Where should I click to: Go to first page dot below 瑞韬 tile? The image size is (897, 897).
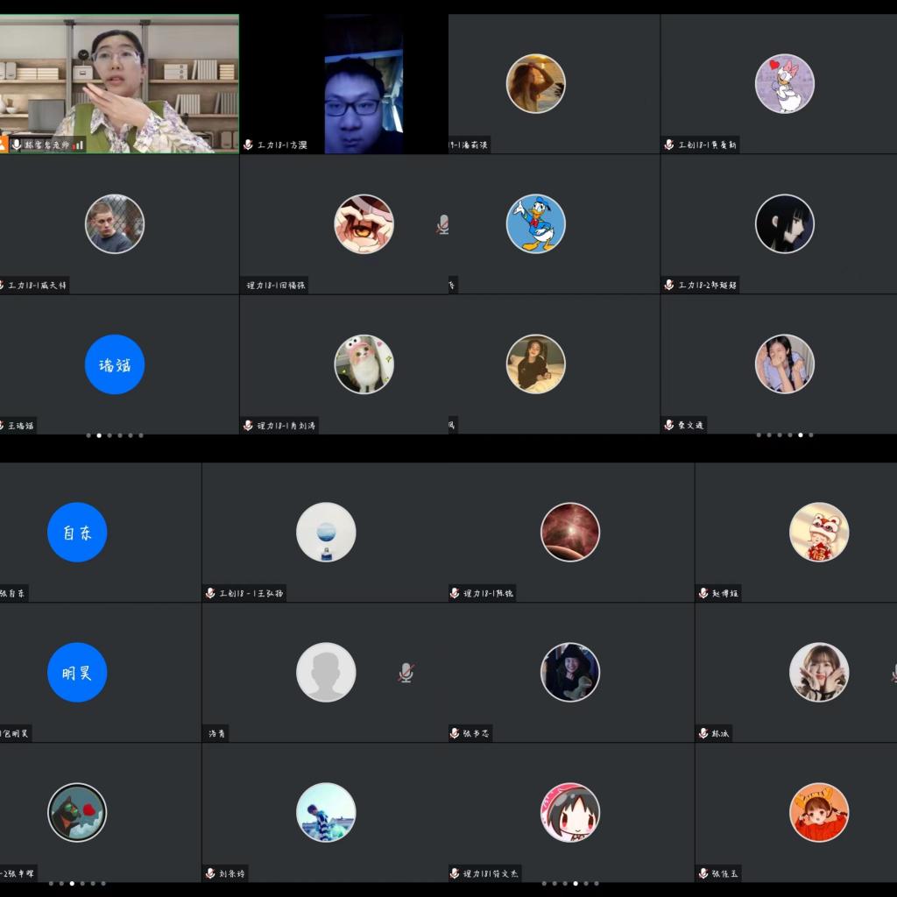(x=88, y=435)
